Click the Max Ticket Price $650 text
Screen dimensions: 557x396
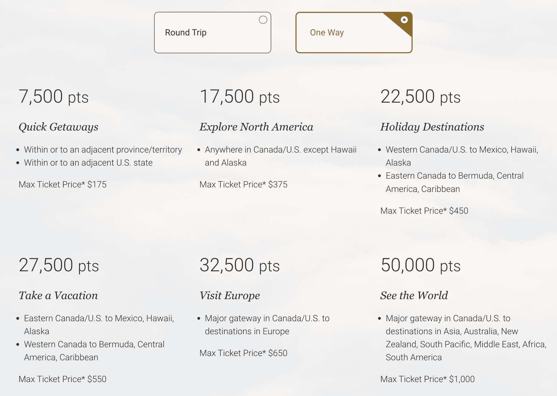coord(243,353)
